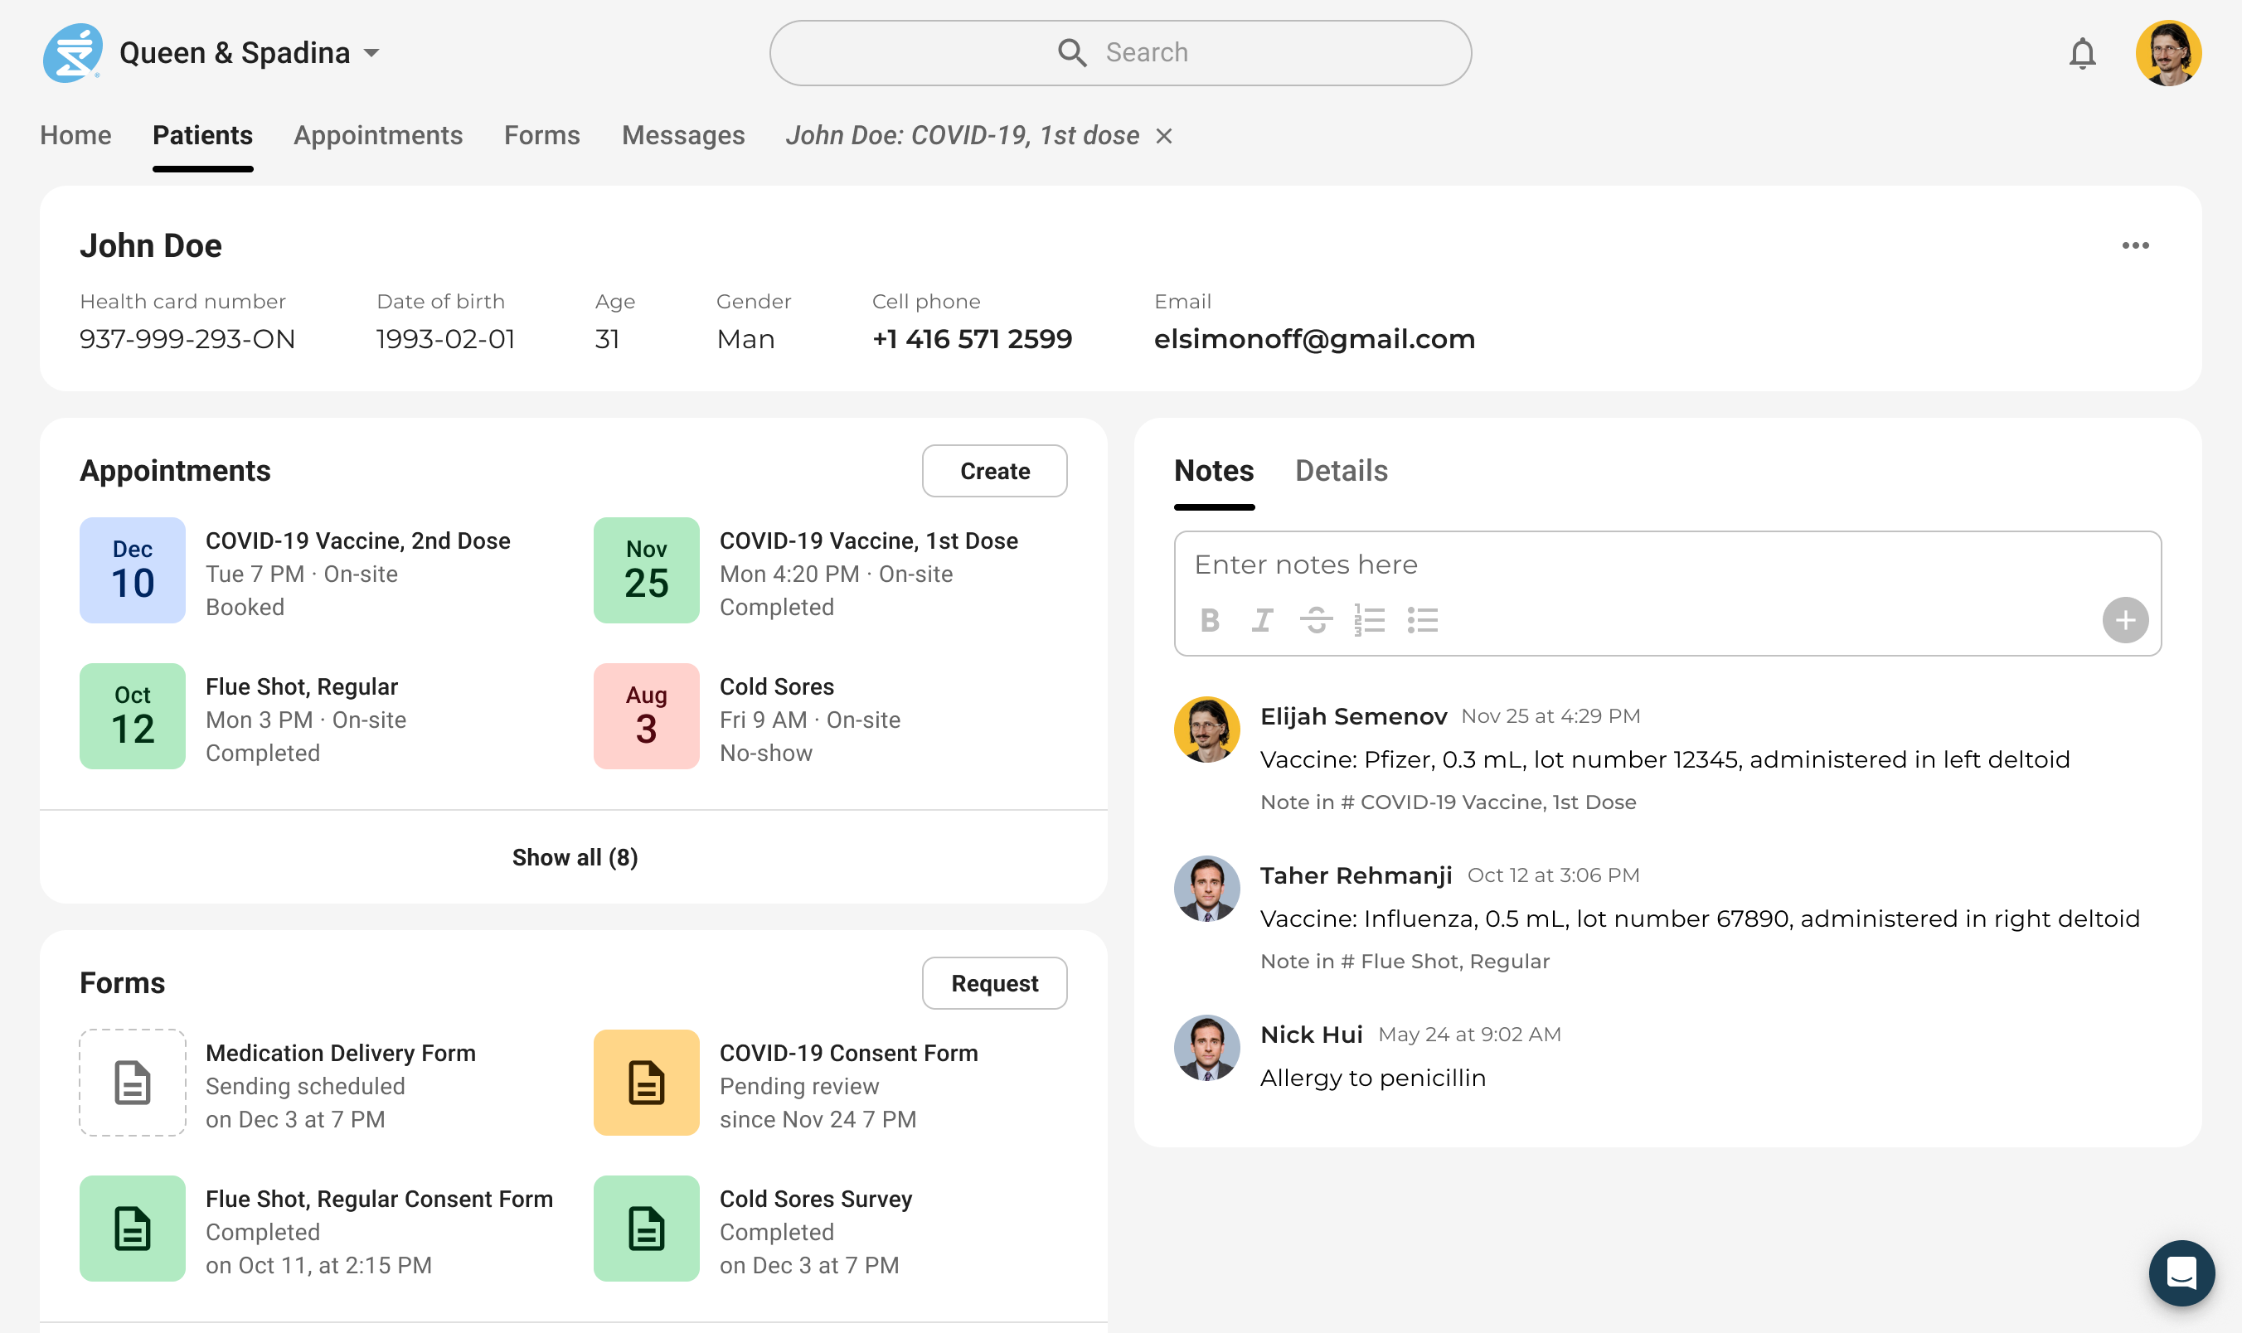Click the cell phone number +1 416 571 2599

(x=972, y=339)
